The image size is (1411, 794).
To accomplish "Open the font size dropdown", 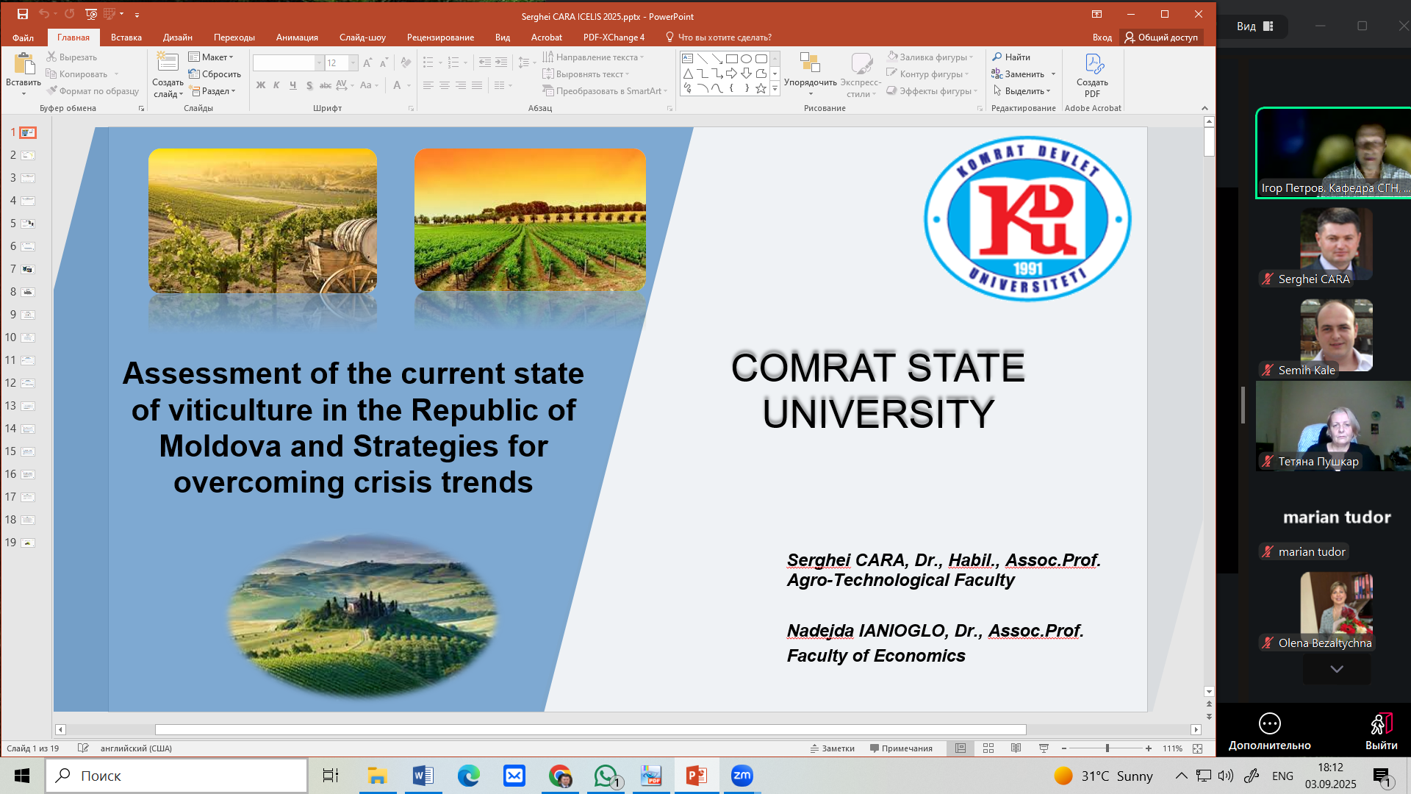I will pos(353,63).
